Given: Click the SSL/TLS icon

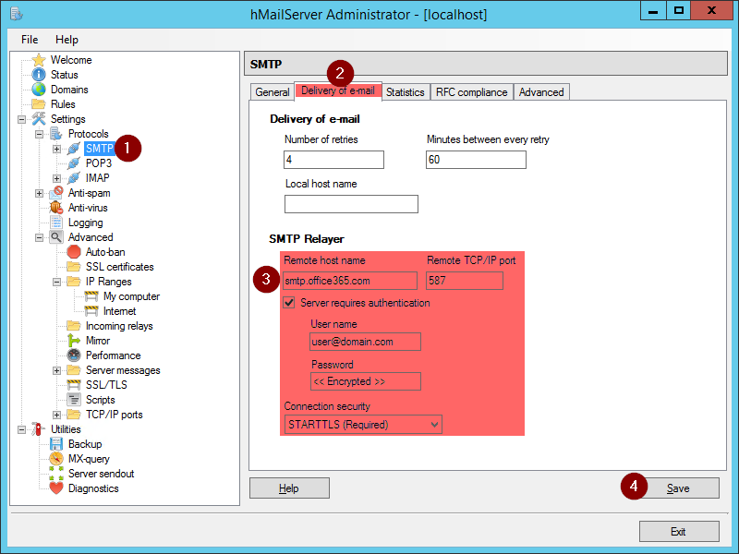Looking at the screenshot, I should coord(74,385).
